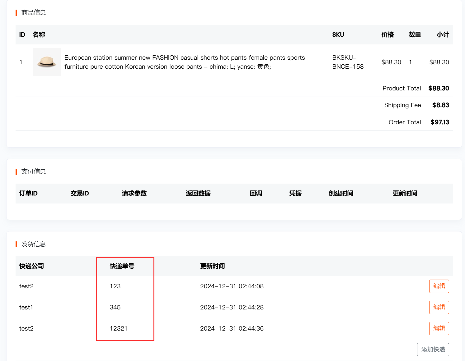Click 编辑 for tracking number 123
Screen dimensions: 465x361
(439, 286)
